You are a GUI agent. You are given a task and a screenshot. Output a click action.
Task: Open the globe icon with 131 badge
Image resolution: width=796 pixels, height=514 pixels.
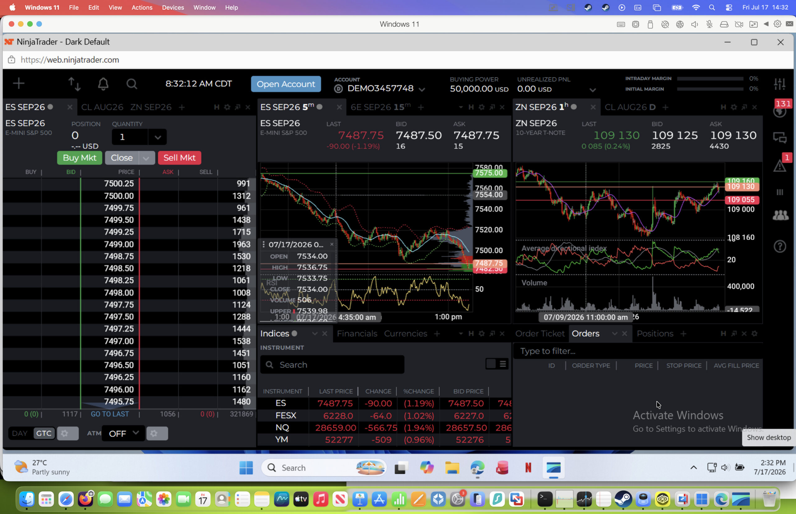point(780,111)
